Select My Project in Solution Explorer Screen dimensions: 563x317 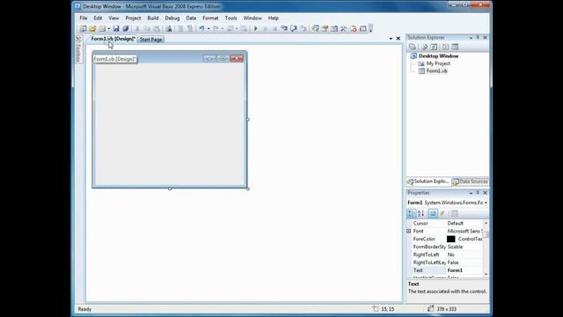click(438, 63)
